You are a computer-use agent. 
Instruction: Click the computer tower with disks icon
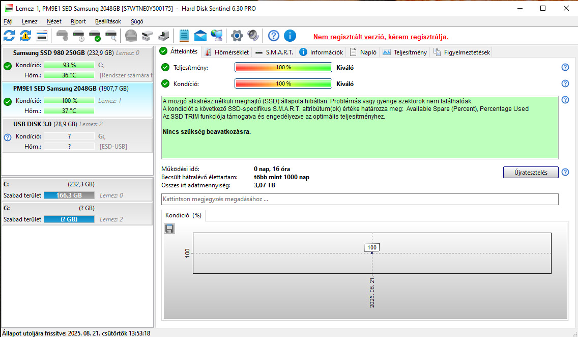coord(164,36)
